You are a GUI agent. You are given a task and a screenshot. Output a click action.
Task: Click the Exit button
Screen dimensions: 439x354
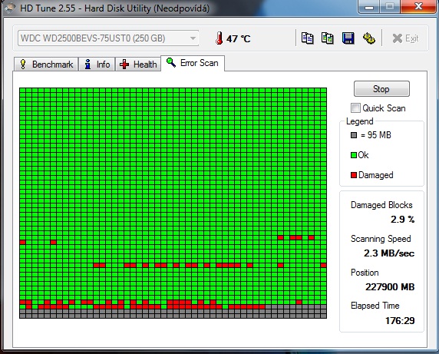click(405, 38)
